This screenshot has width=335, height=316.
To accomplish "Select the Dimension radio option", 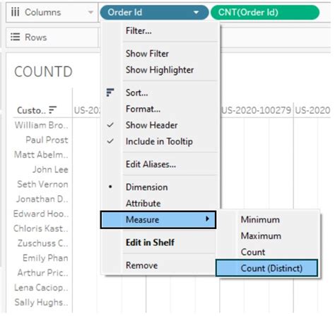I will pos(158,187).
